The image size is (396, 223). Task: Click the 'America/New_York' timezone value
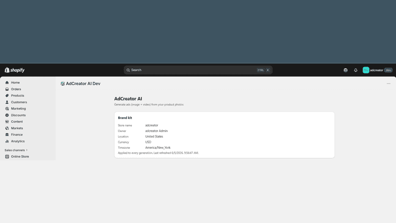pyautogui.click(x=158, y=148)
